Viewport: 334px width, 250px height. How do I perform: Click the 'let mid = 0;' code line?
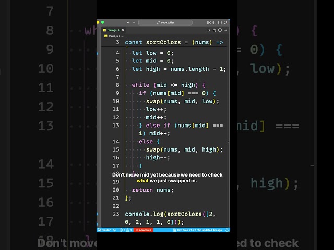click(153, 61)
